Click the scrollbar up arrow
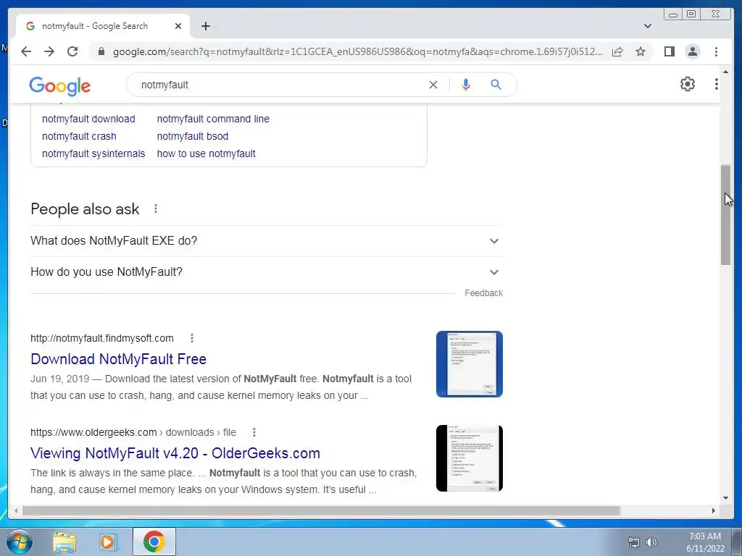Viewport: 742px width, 556px height. click(725, 72)
